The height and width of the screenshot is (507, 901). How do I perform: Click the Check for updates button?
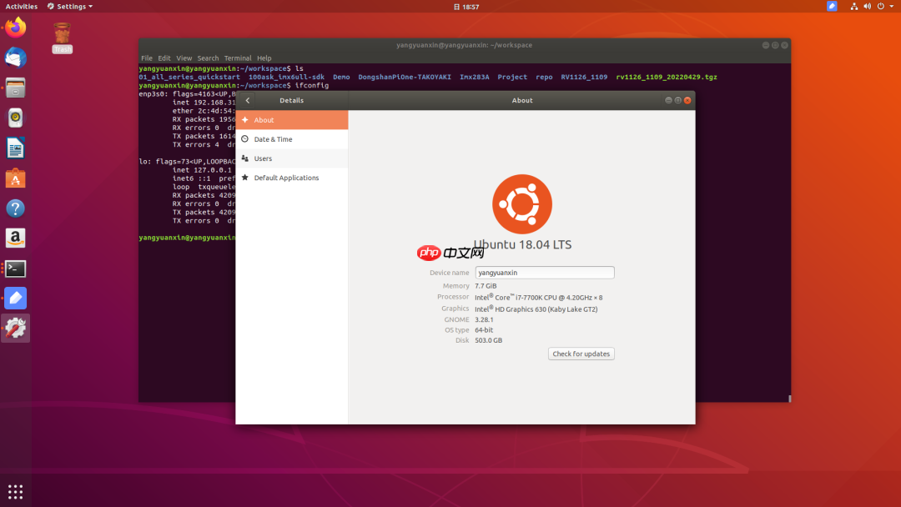coord(581,354)
